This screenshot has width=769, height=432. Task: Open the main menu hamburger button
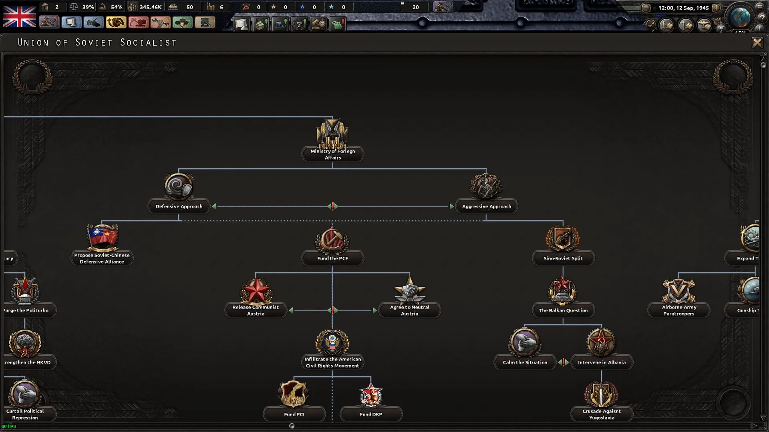click(x=760, y=6)
